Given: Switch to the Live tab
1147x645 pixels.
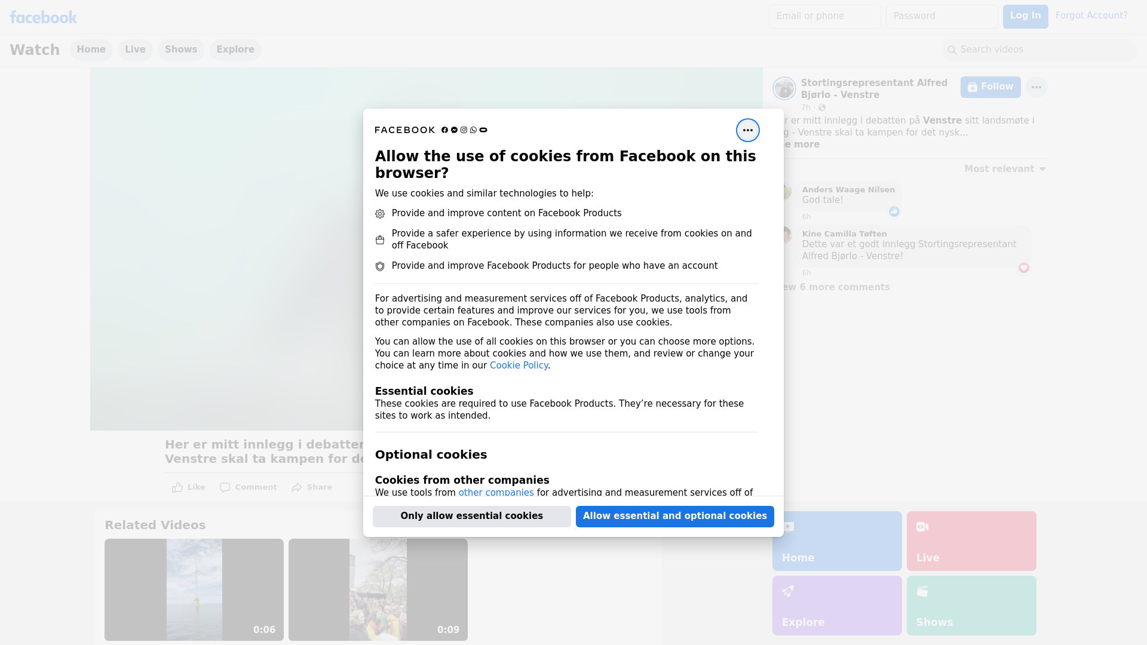Looking at the screenshot, I should 135,50.
